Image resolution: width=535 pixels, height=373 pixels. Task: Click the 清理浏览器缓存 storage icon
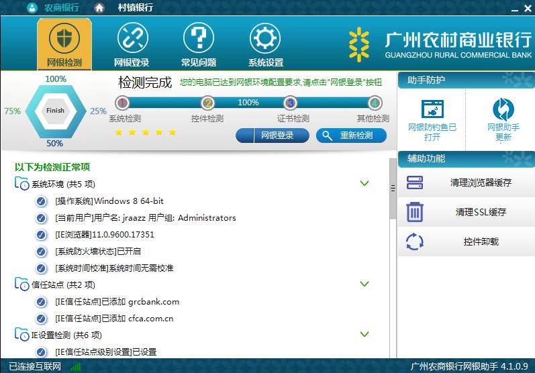point(415,182)
